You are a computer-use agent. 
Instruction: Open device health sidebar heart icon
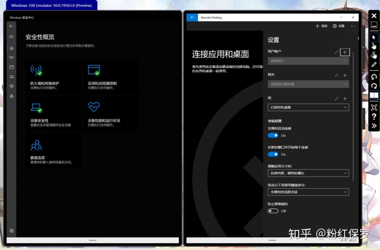[x=12, y=86]
